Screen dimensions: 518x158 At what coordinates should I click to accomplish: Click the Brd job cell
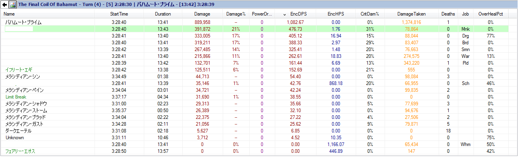(x=465, y=43)
